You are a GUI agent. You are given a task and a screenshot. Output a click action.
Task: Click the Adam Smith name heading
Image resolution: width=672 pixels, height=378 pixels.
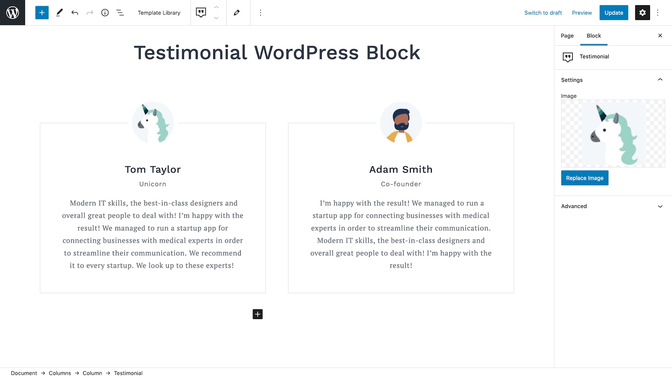click(x=401, y=169)
